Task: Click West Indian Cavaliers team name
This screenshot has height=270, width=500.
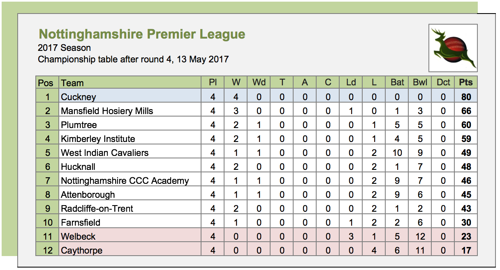Action: [105, 153]
